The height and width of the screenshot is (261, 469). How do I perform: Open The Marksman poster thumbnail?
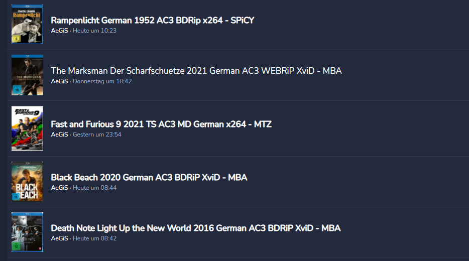pyautogui.click(x=27, y=75)
